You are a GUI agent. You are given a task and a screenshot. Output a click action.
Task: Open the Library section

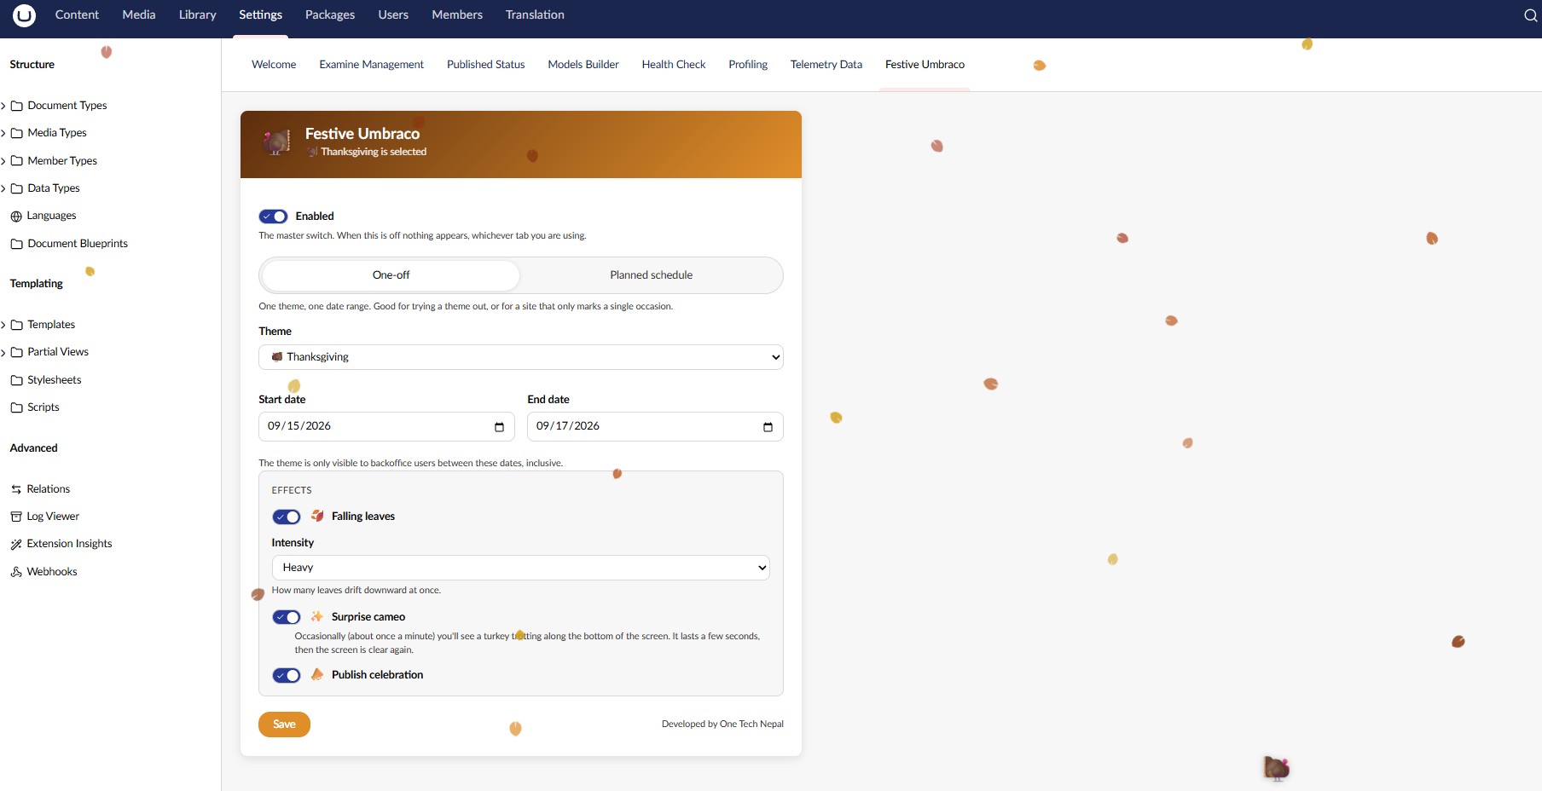198,15
